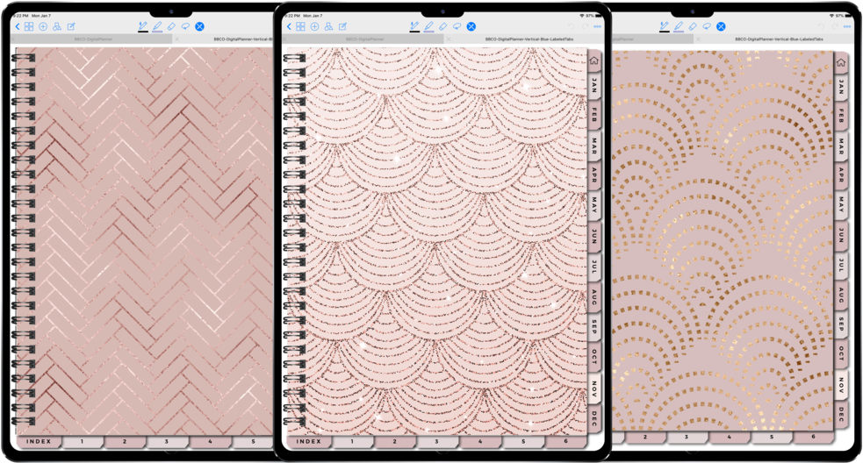Viewport: 863px width, 463px height.
Task: Expand the three-dot more menu on the middle iPad
Action: click(598, 27)
